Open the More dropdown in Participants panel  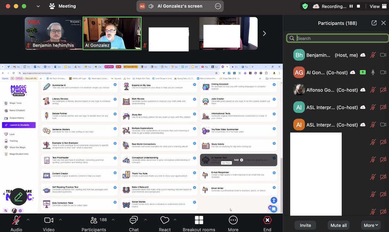click(x=371, y=225)
